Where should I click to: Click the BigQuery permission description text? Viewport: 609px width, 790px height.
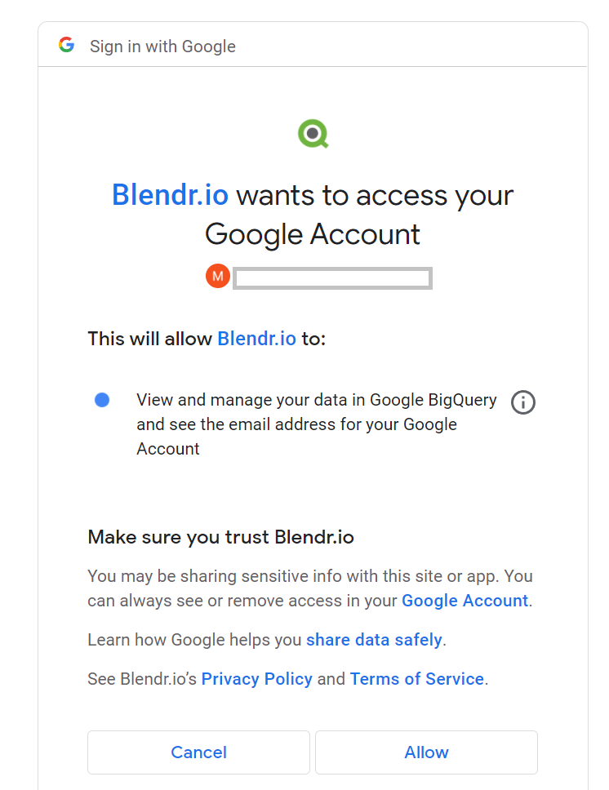click(316, 424)
